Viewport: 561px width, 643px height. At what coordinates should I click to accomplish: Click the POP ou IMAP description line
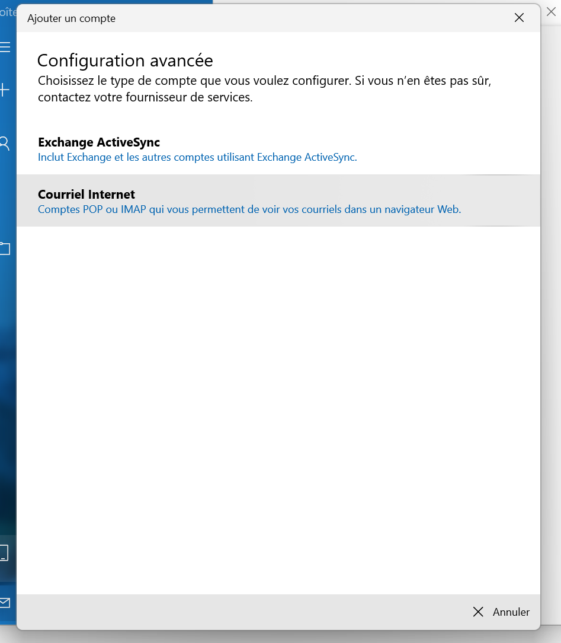coord(249,209)
